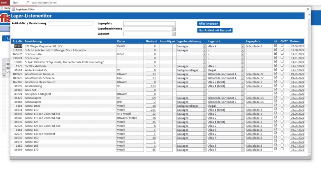Close the Lagerlisten-Editor window
Screen dimensions: 321x172
[x=308, y=9]
